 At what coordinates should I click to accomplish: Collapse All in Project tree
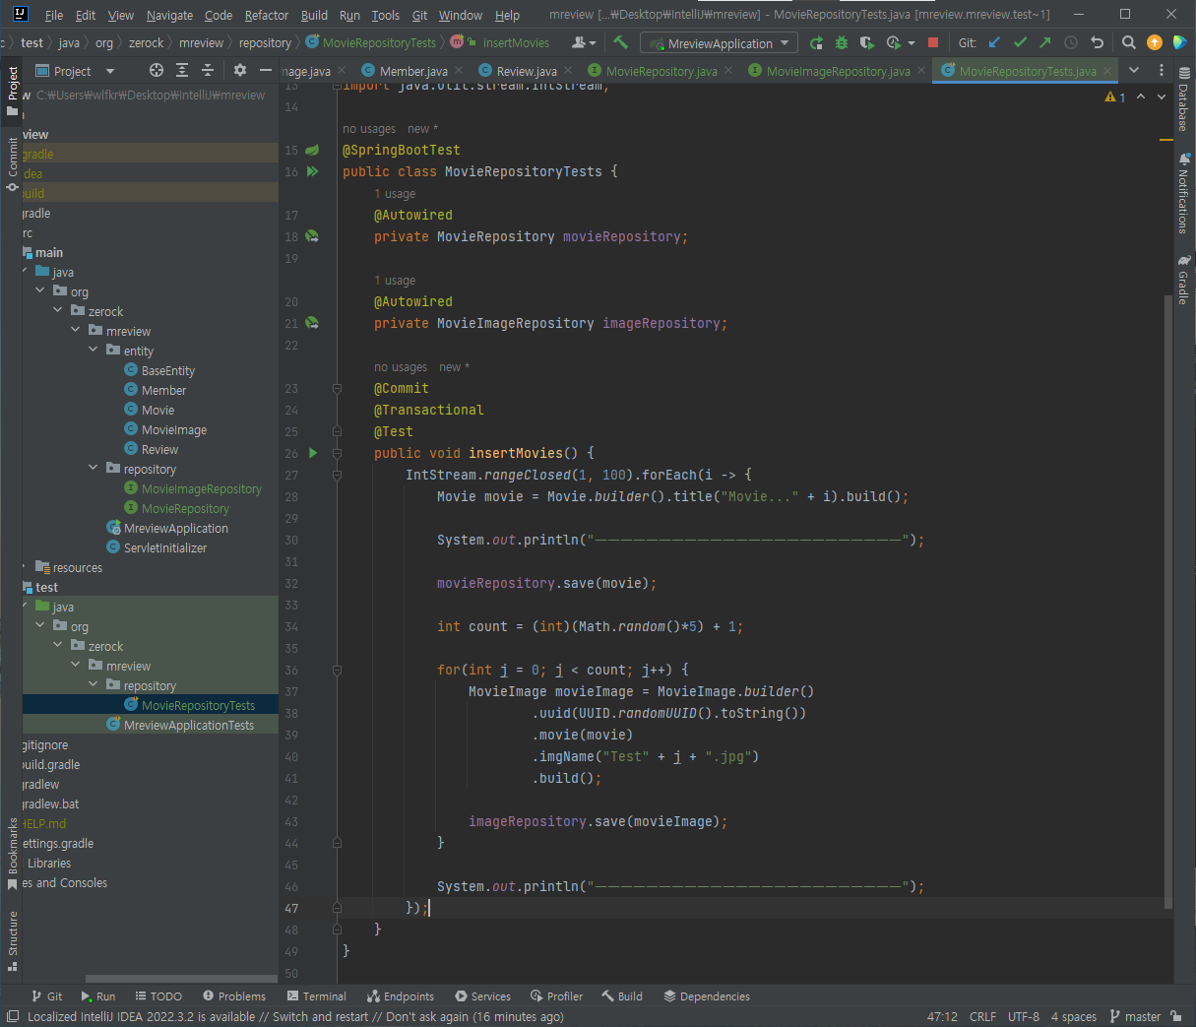tap(208, 70)
